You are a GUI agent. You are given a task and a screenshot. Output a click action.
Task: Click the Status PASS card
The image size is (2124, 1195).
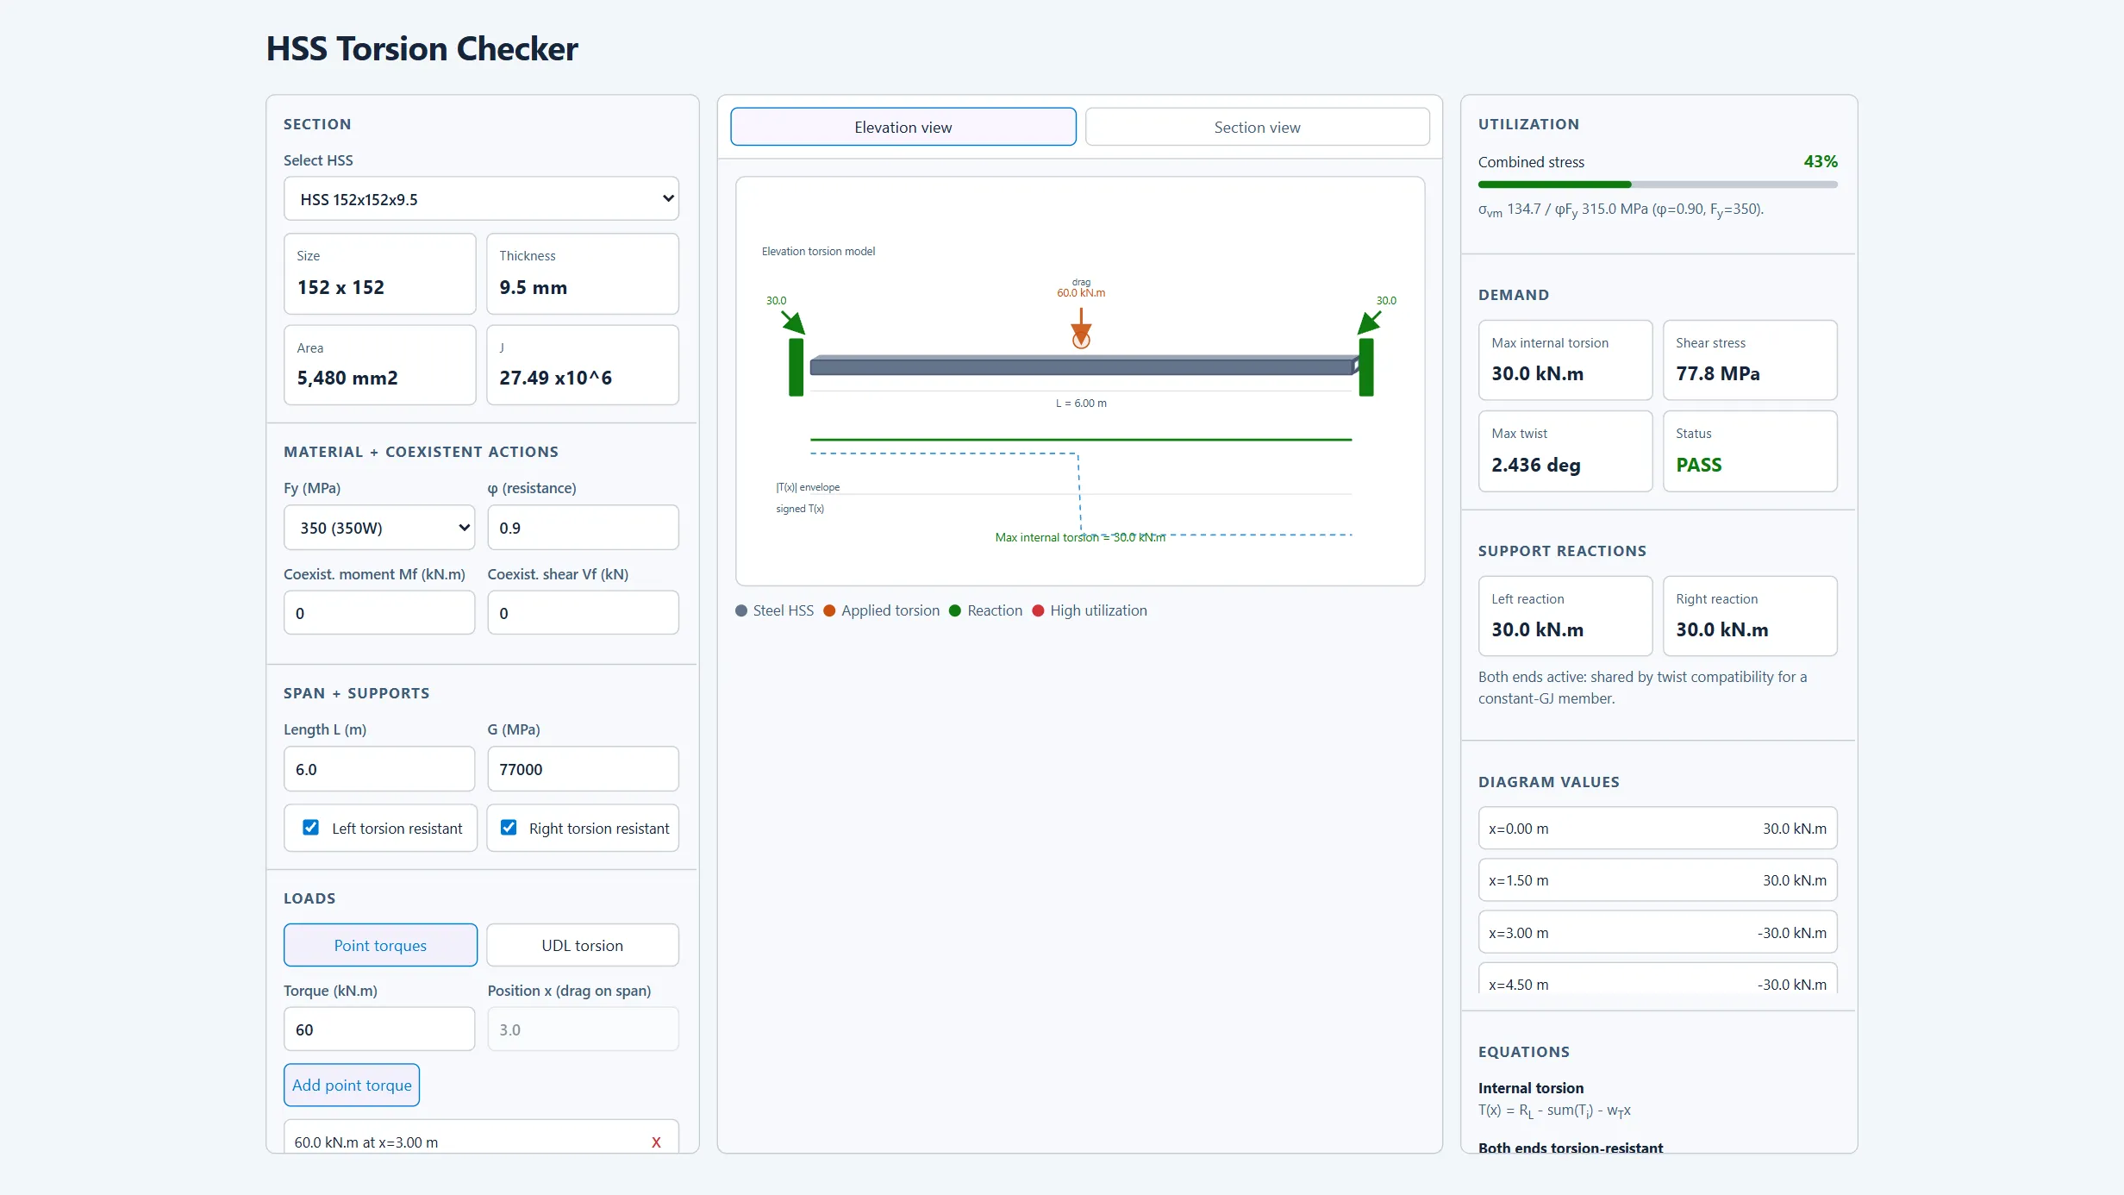[x=1750, y=451]
